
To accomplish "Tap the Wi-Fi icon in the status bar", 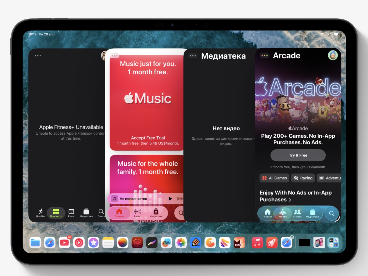I will point(322,34).
